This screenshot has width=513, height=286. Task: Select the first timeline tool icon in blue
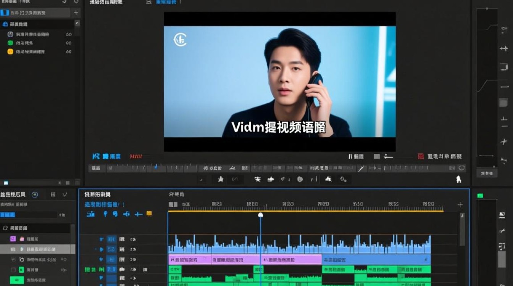[x=90, y=214]
